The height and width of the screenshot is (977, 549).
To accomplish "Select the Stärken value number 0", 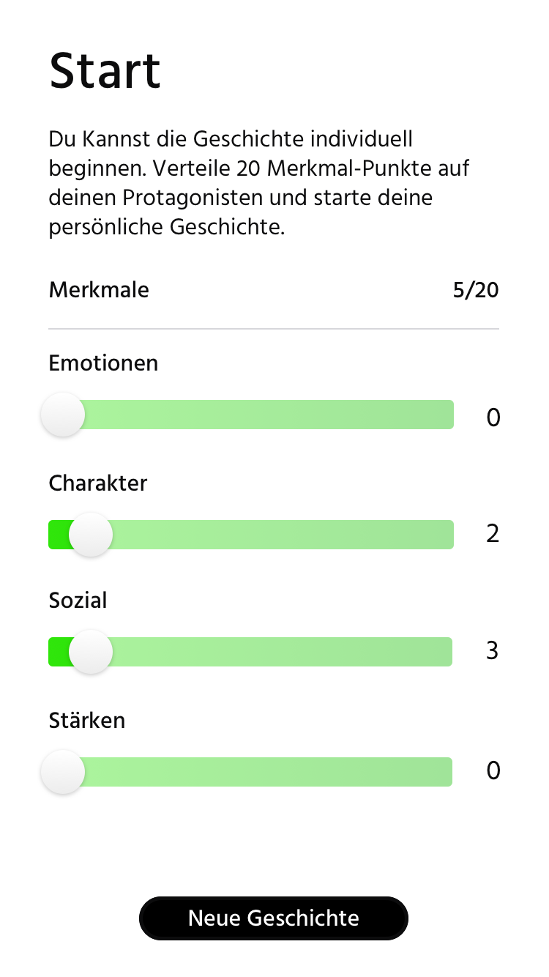I will (493, 770).
